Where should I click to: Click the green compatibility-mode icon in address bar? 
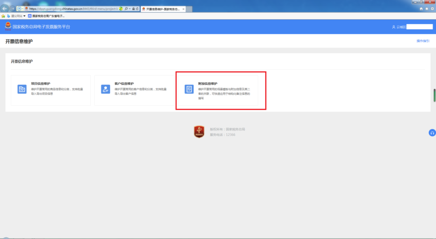(121, 9)
